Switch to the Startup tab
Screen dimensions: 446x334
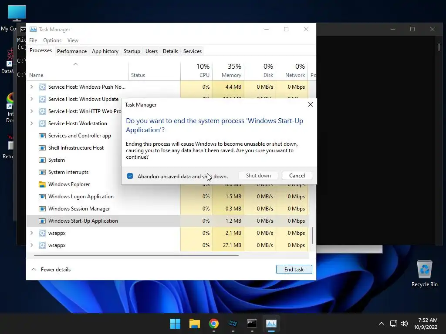[x=132, y=51]
